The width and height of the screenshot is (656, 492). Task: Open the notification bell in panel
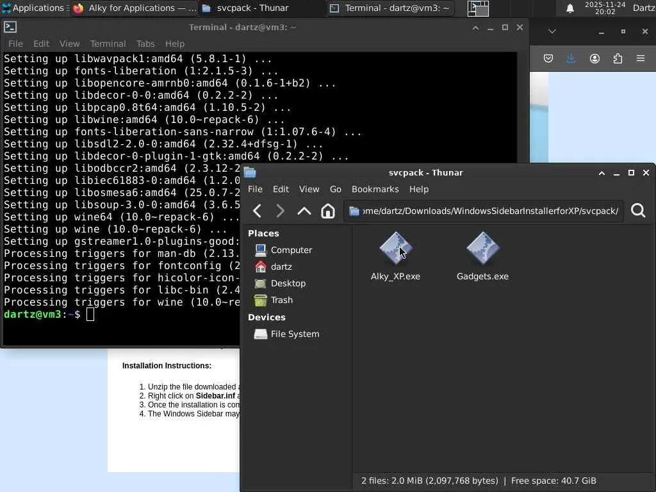coord(570,8)
